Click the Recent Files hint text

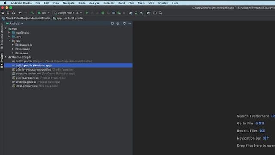tap(247, 131)
